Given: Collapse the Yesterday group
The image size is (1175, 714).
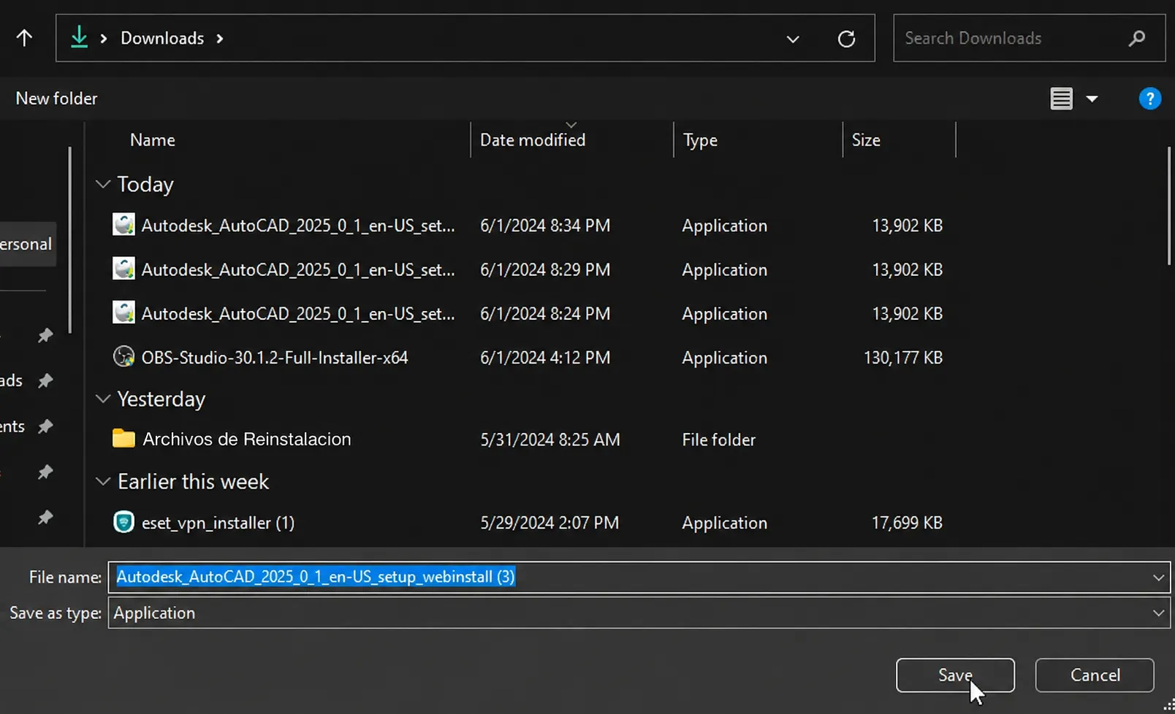Looking at the screenshot, I should tap(103, 399).
